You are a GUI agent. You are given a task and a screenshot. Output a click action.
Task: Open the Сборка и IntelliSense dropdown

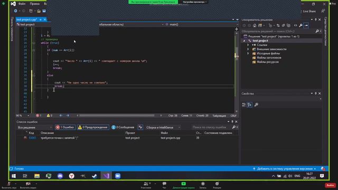coord(163,127)
